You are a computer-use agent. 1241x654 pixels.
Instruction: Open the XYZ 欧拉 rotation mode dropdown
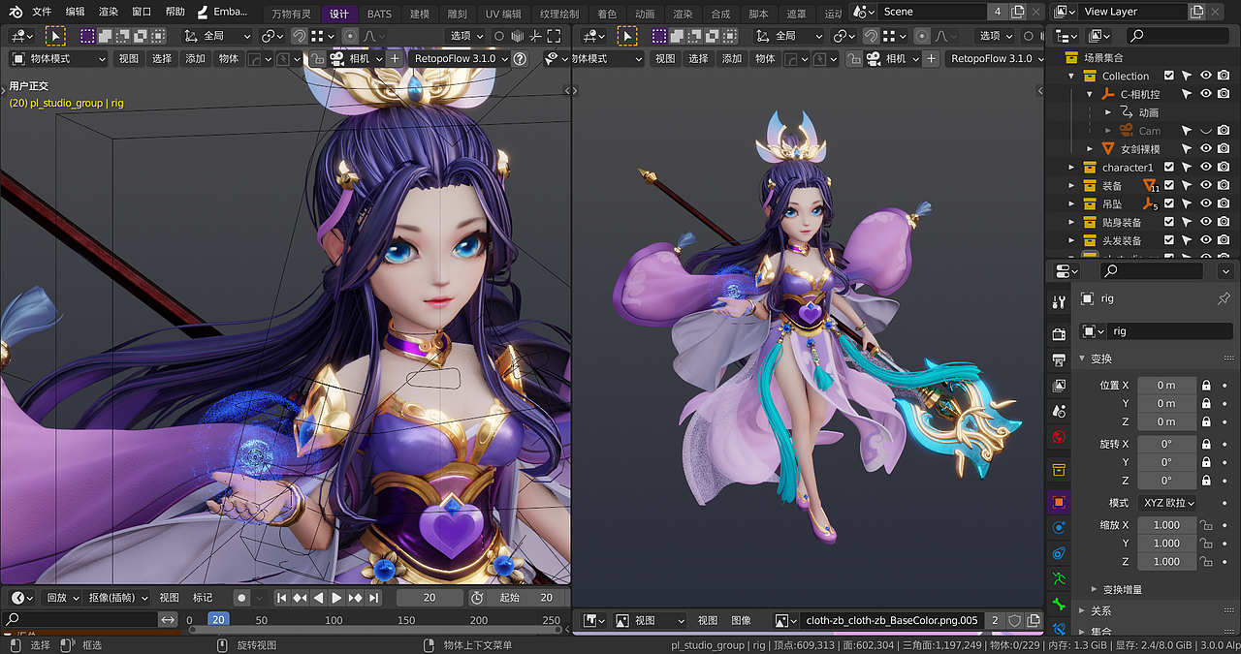click(1167, 503)
